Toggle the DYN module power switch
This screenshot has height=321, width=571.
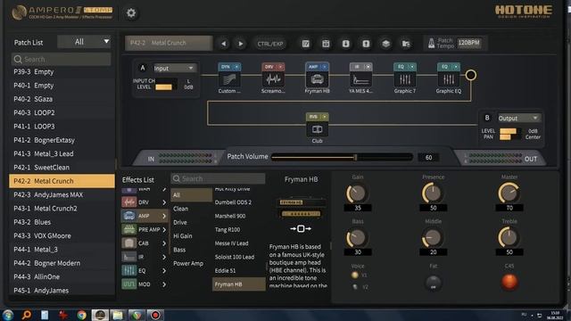pyautogui.click(x=236, y=67)
